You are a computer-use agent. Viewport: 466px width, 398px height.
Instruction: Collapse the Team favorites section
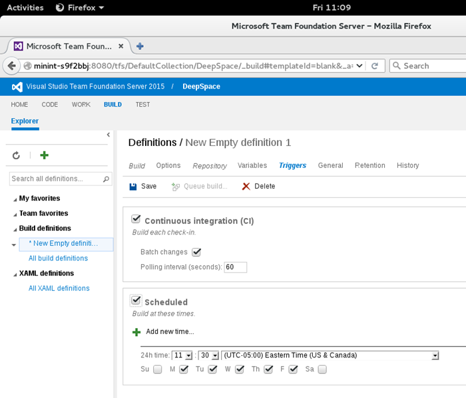tap(15, 215)
